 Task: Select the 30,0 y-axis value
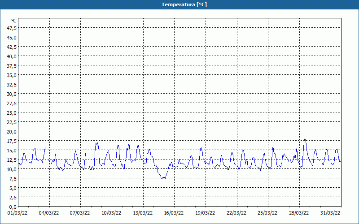pyautogui.click(x=12, y=94)
